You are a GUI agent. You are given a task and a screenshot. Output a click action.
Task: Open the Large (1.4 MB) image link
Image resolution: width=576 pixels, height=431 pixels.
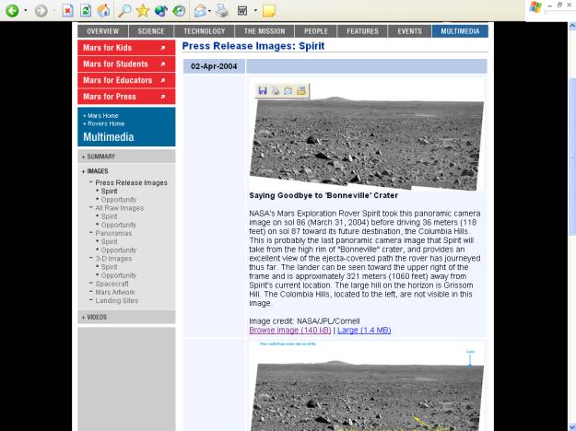pyautogui.click(x=364, y=330)
